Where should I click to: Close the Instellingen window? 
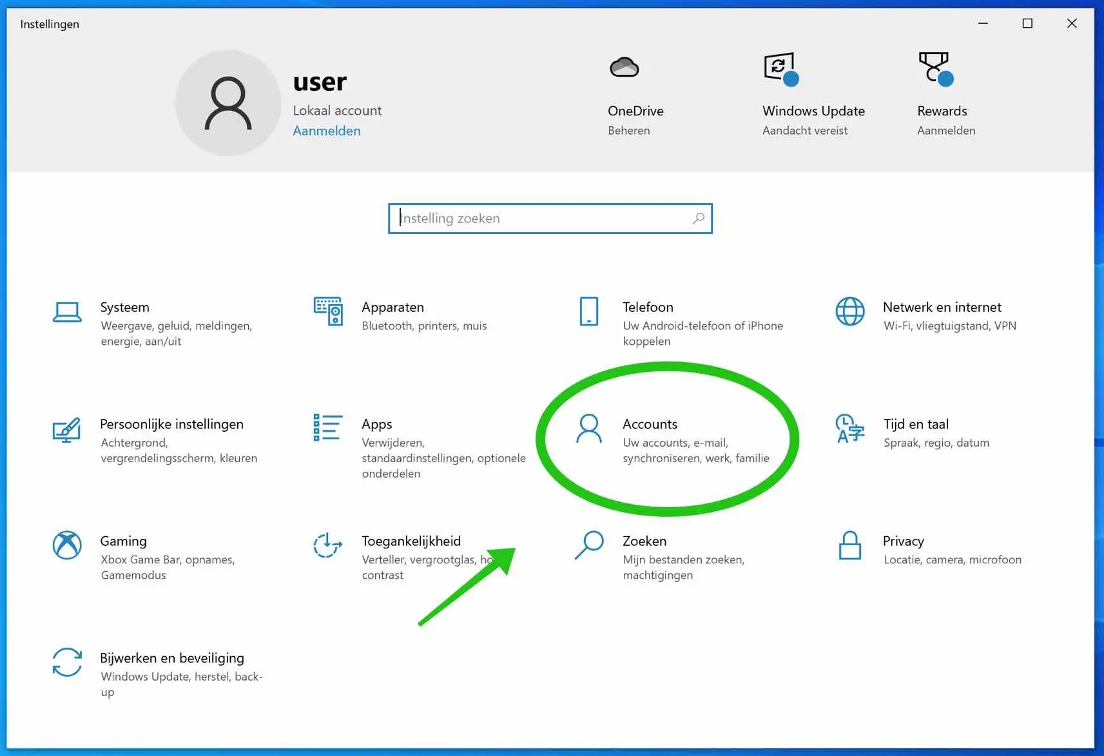point(1072,23)
